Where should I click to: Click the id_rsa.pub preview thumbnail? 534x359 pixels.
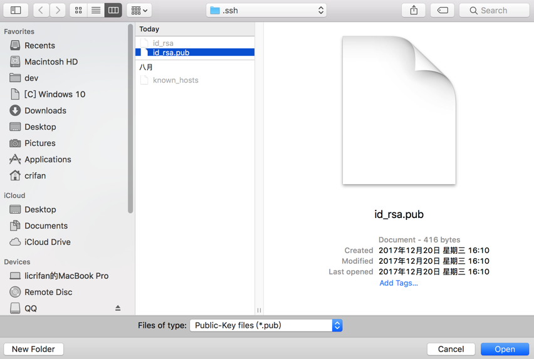coord(399,110)
